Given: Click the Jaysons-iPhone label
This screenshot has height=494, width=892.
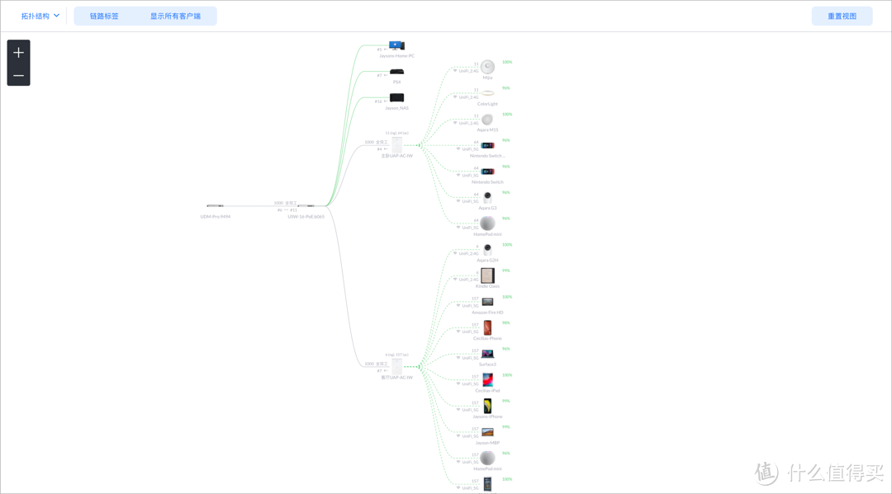Looking at the screenshot, I should click(x=487, y=416).
